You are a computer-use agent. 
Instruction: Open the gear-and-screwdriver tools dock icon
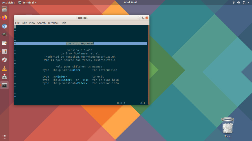pyautogui.click(x=4, y=60)
